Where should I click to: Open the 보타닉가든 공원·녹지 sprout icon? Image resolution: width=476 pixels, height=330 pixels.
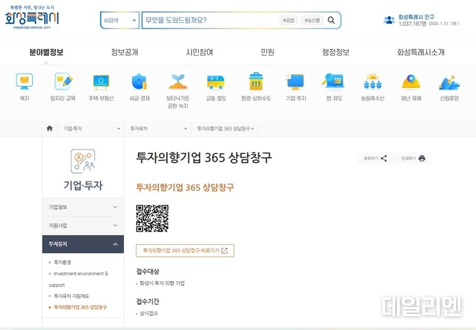click(x=178, y=81)
